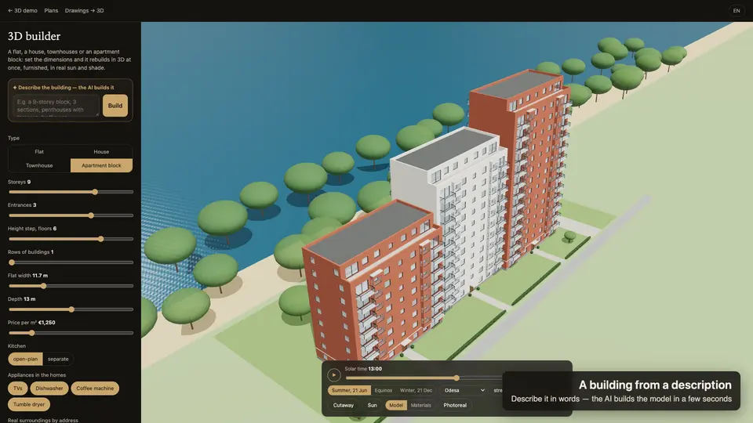
Task: Click the '3D builder' heading
Action: pyautogui.click(x=34, y=36)
